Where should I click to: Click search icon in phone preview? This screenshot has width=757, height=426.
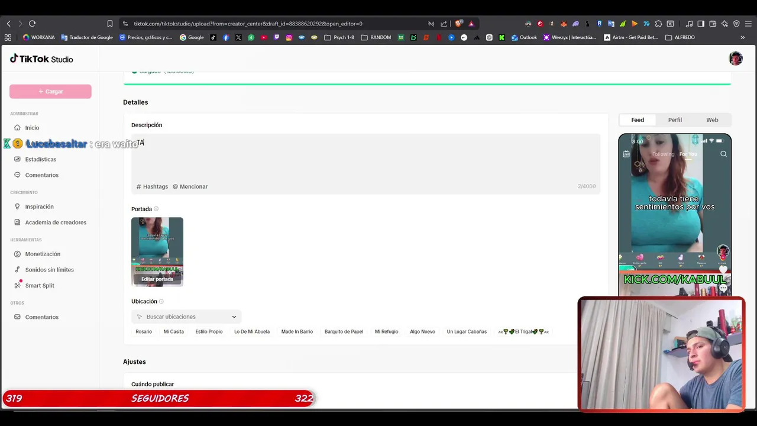tap(723, 154)
